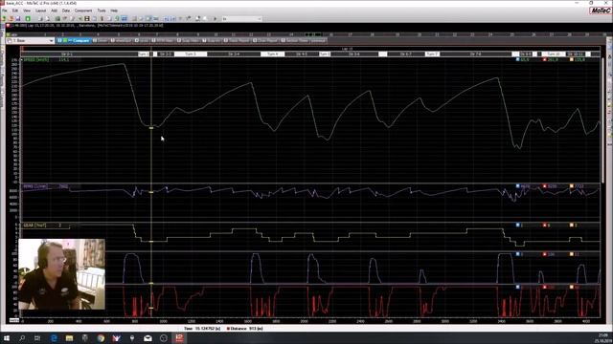The image size is (613, 344).
Task: Click the first green arrow toolbar icon
Action: [4, 19]
